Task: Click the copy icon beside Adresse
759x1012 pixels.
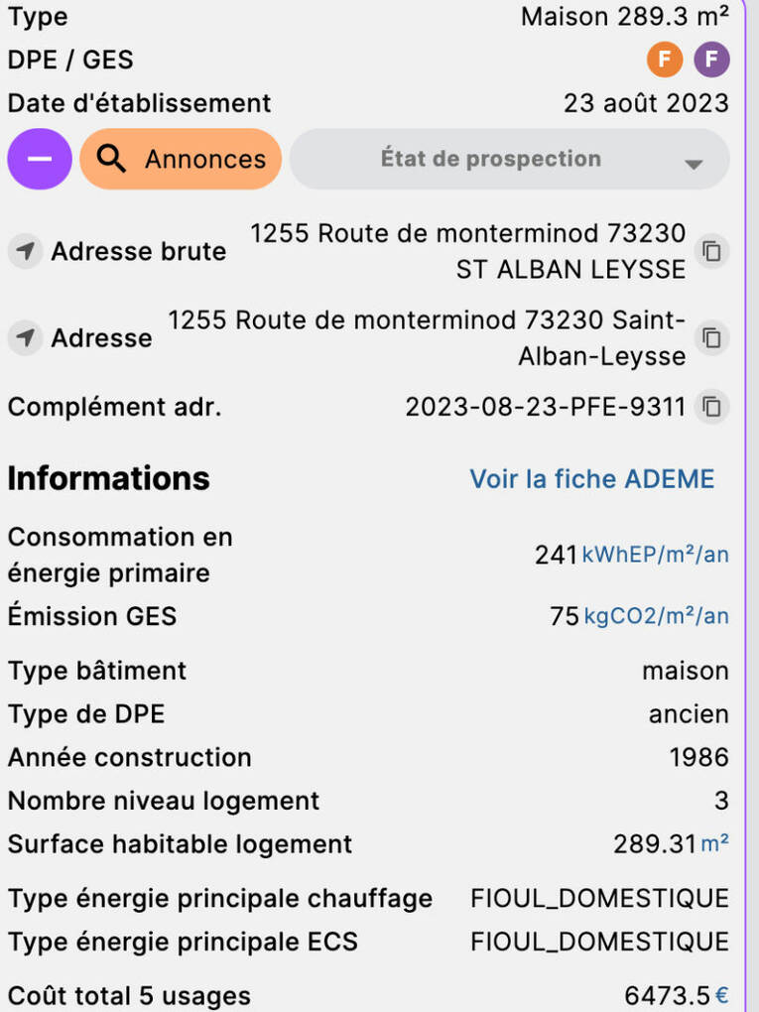Action: click(711, 338)
